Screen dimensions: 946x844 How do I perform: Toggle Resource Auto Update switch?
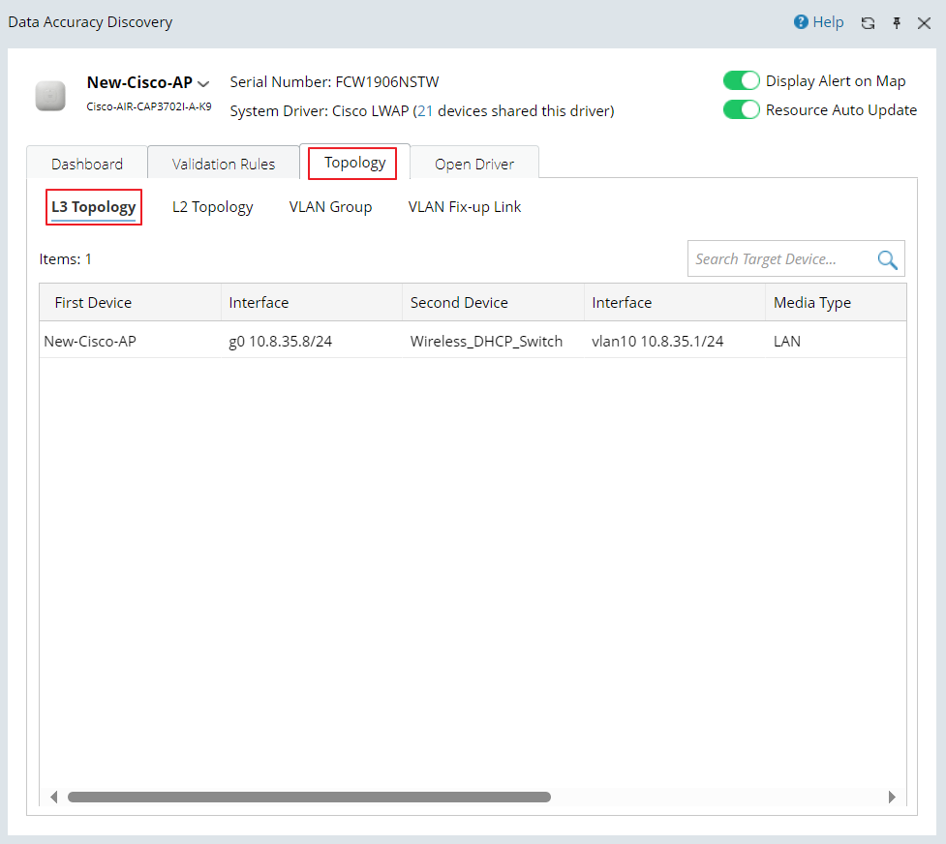741,109
